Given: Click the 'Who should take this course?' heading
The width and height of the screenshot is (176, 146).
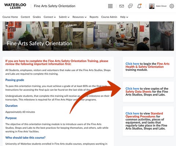Looking at the screenshot, I should point(25,138).
